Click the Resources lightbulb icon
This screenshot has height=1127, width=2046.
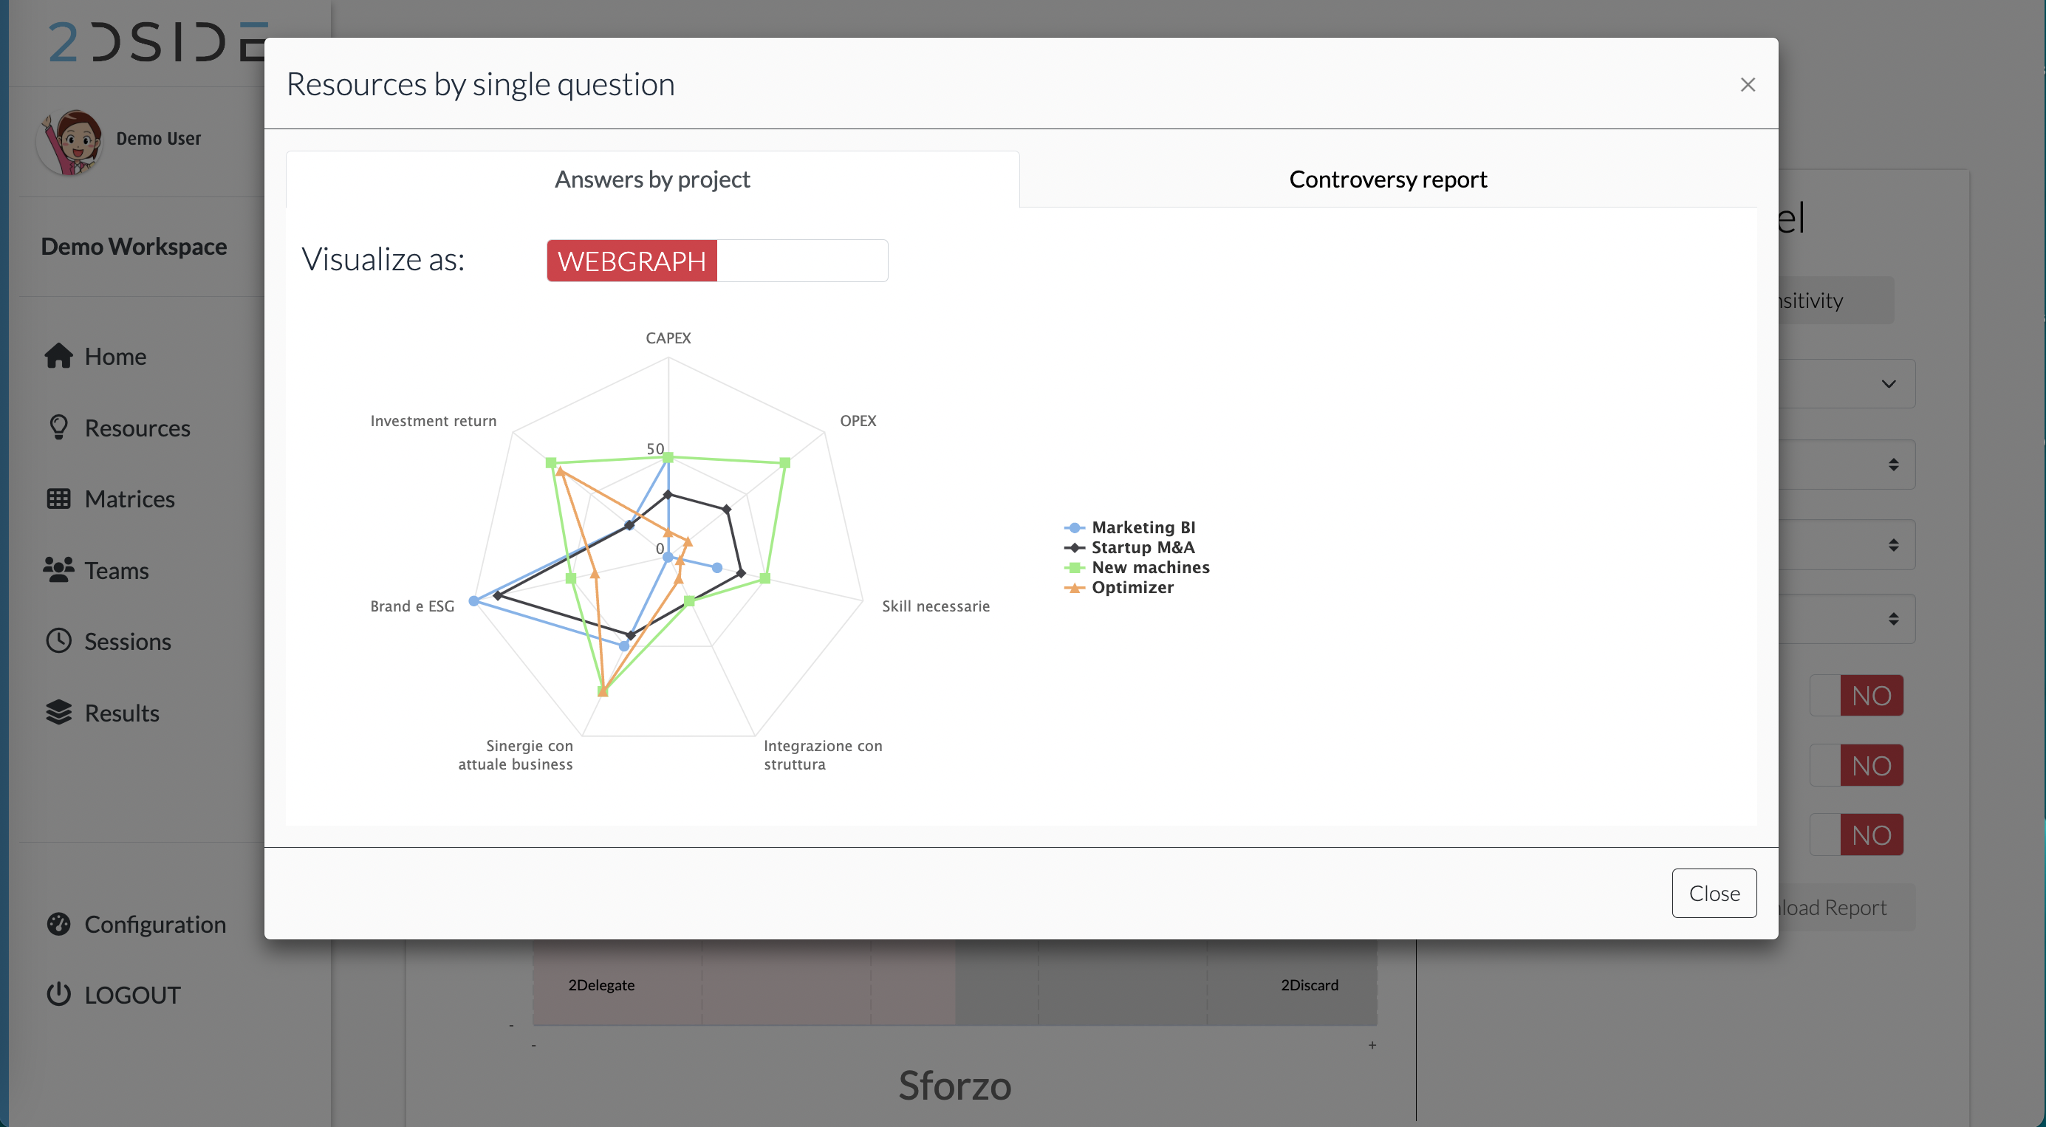tap(59, 428)
